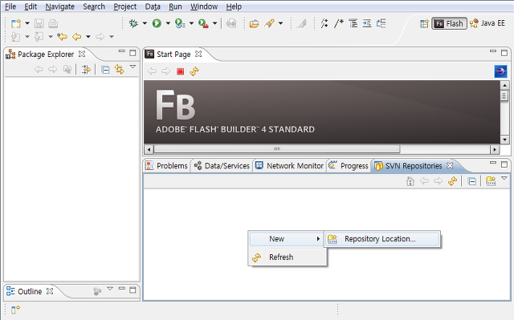Choose Refresh in the context menu

288,257
